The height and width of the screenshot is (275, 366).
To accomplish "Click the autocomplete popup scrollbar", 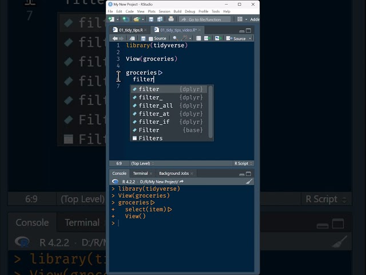I will 210,112.
